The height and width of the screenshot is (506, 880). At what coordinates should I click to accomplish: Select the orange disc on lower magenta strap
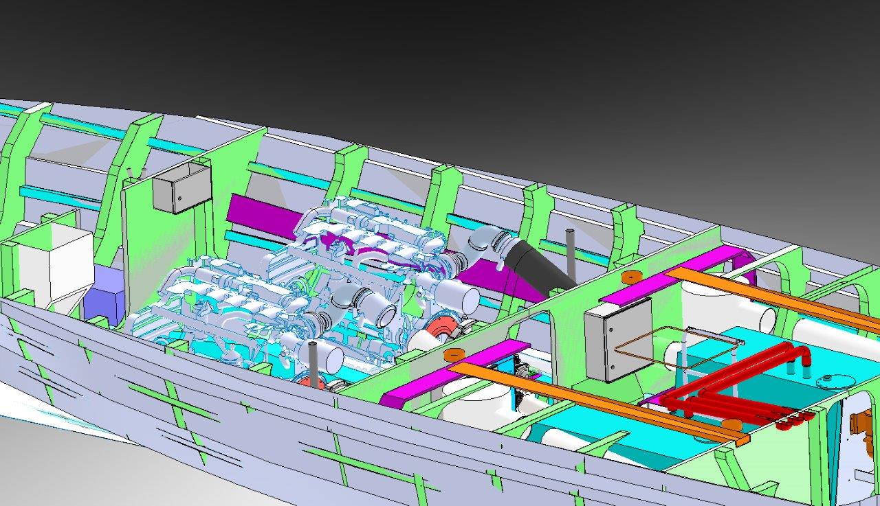453,354
